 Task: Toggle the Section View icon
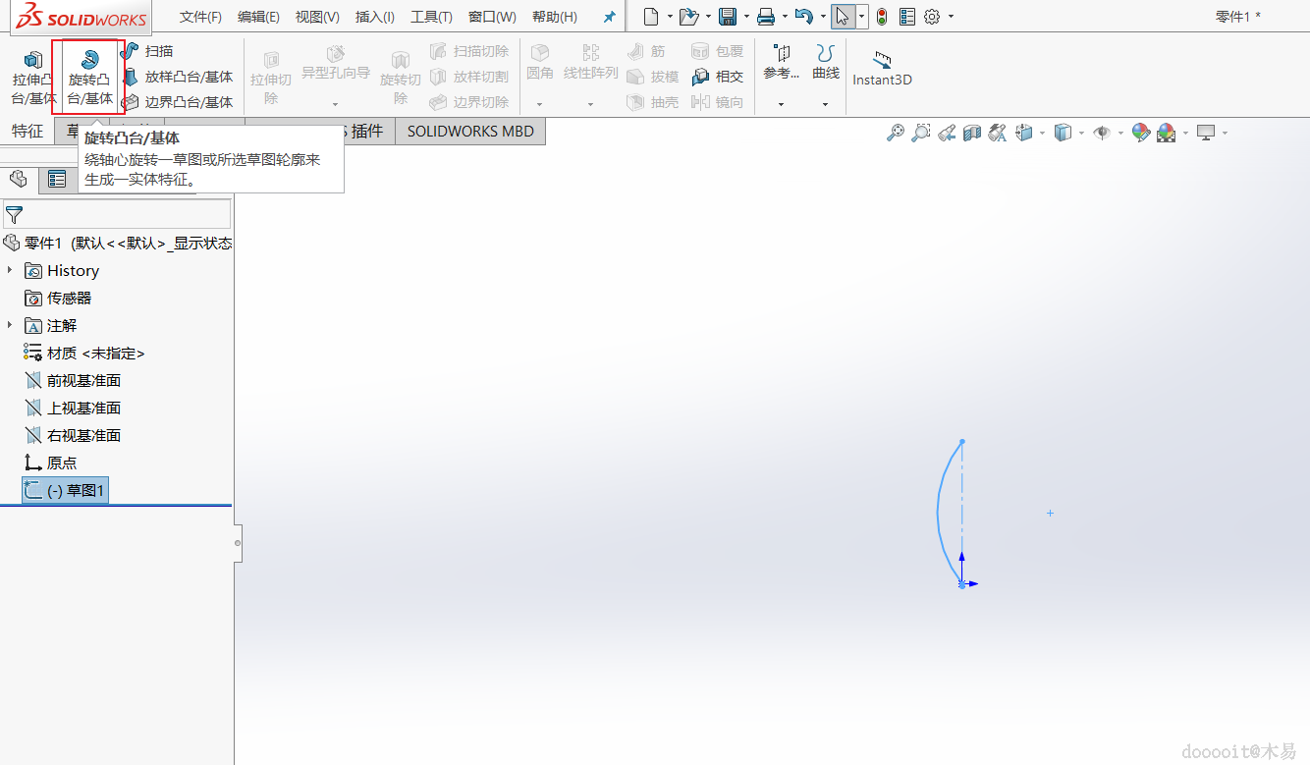point(972,133)
